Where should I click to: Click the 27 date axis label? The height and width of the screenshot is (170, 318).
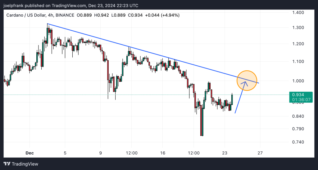[x=260, y=153]
